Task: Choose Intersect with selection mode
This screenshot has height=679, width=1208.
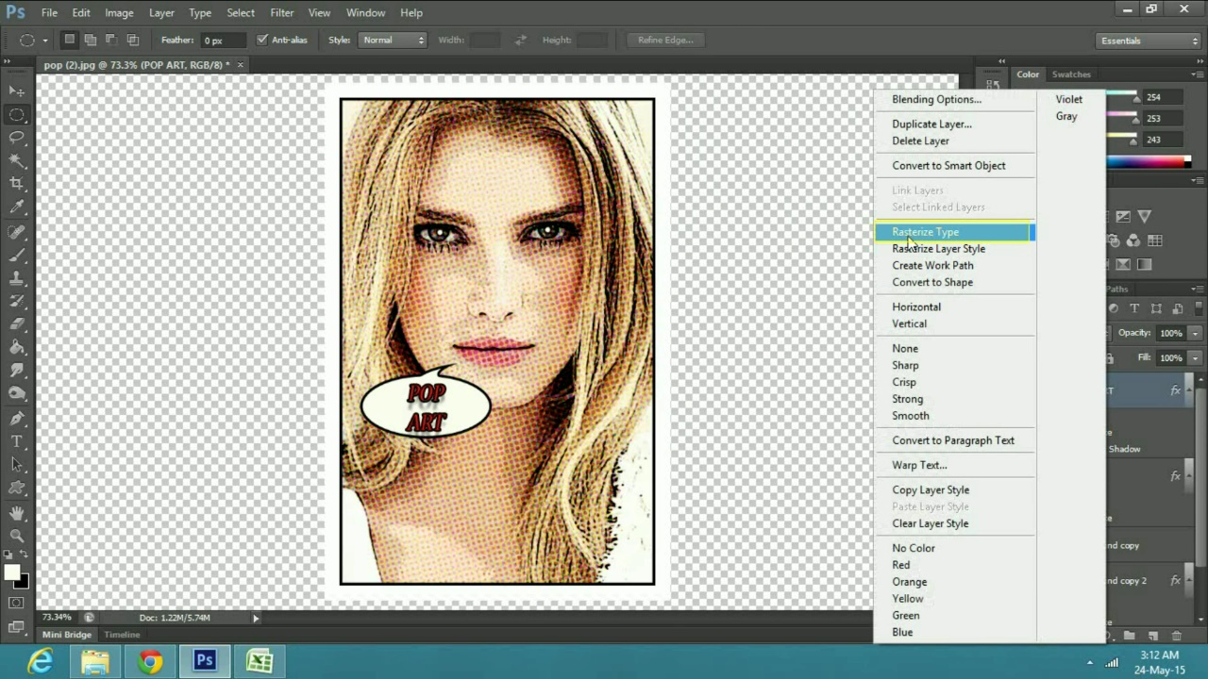Action: pos(133,40)
